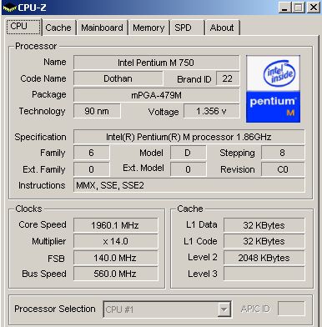Click the Processor Selection label

(55, 309)
